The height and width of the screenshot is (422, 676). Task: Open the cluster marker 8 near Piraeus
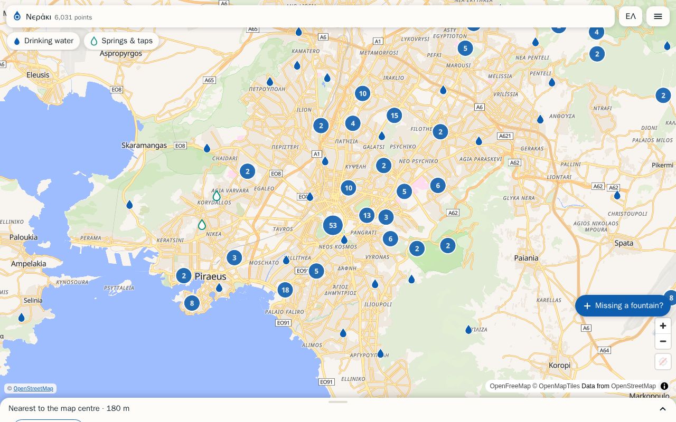[192, 303]
